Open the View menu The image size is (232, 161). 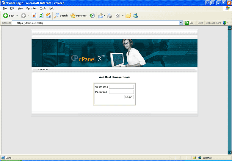pos(20,8)
